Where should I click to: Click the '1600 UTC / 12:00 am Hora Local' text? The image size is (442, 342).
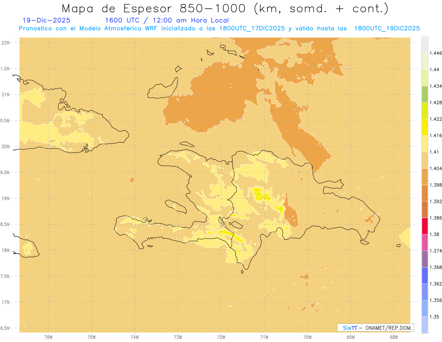[167, 20]
